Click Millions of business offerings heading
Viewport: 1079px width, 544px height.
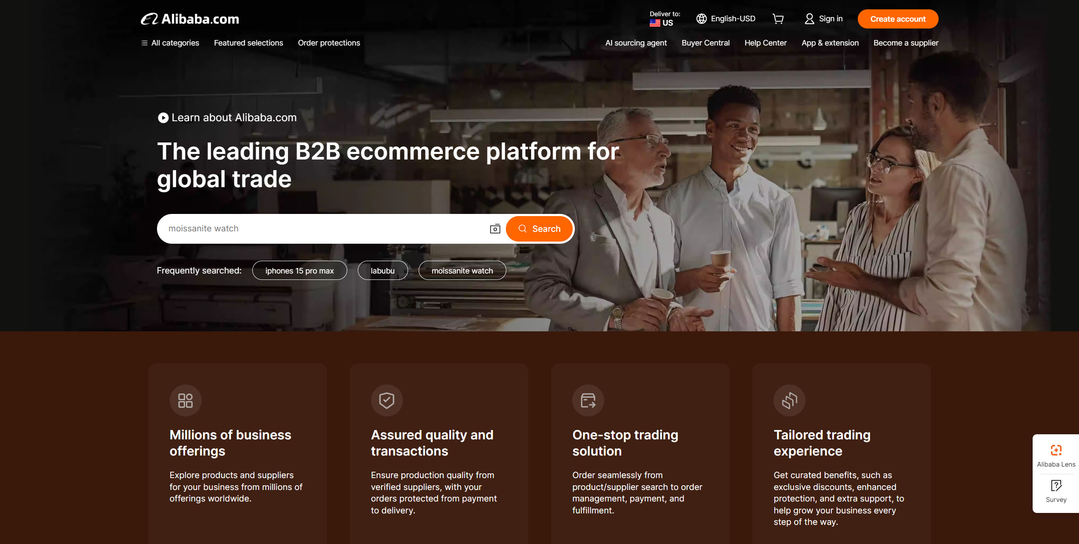pyautogui.click(x=230, y=443)
